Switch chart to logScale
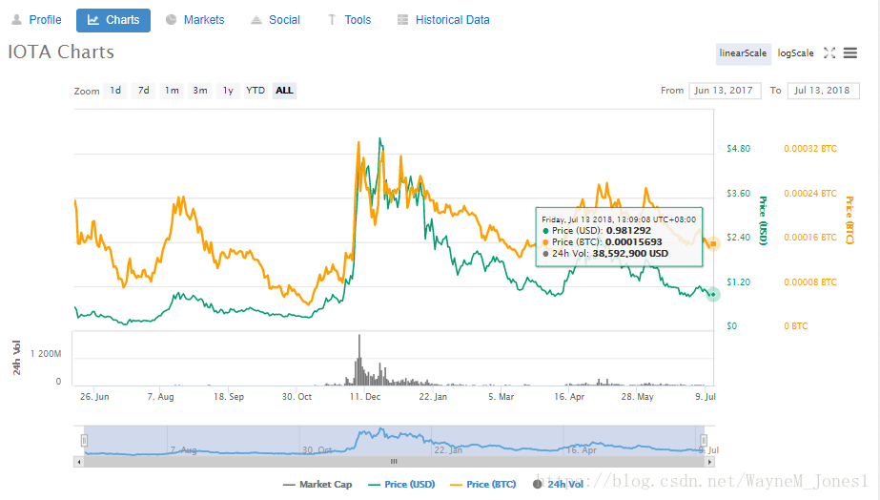 click(795, 53)
